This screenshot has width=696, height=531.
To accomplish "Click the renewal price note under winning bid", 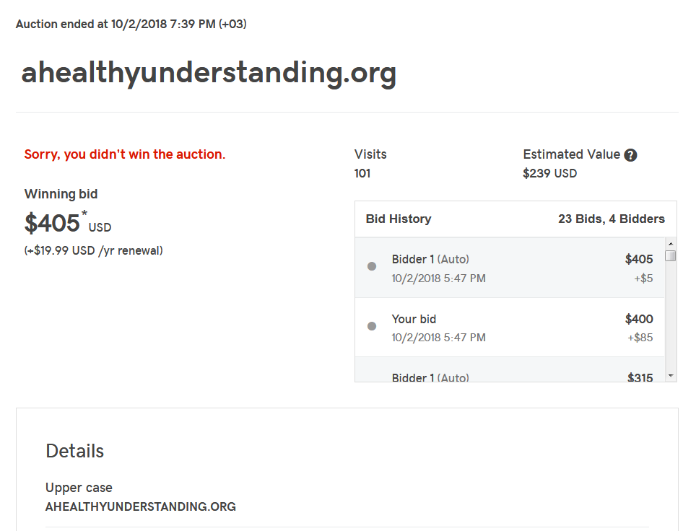I will 94,250.
